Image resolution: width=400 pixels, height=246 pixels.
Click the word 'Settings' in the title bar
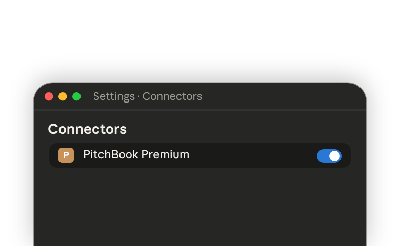114,97
